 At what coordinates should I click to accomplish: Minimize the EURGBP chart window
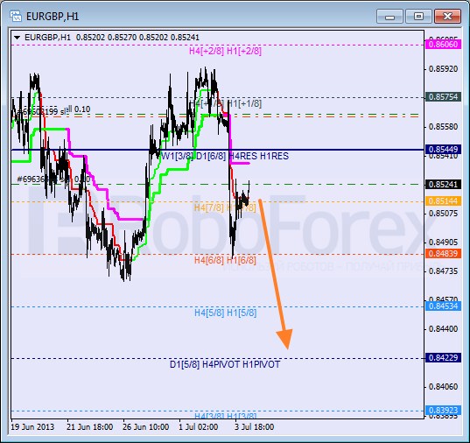389,16
